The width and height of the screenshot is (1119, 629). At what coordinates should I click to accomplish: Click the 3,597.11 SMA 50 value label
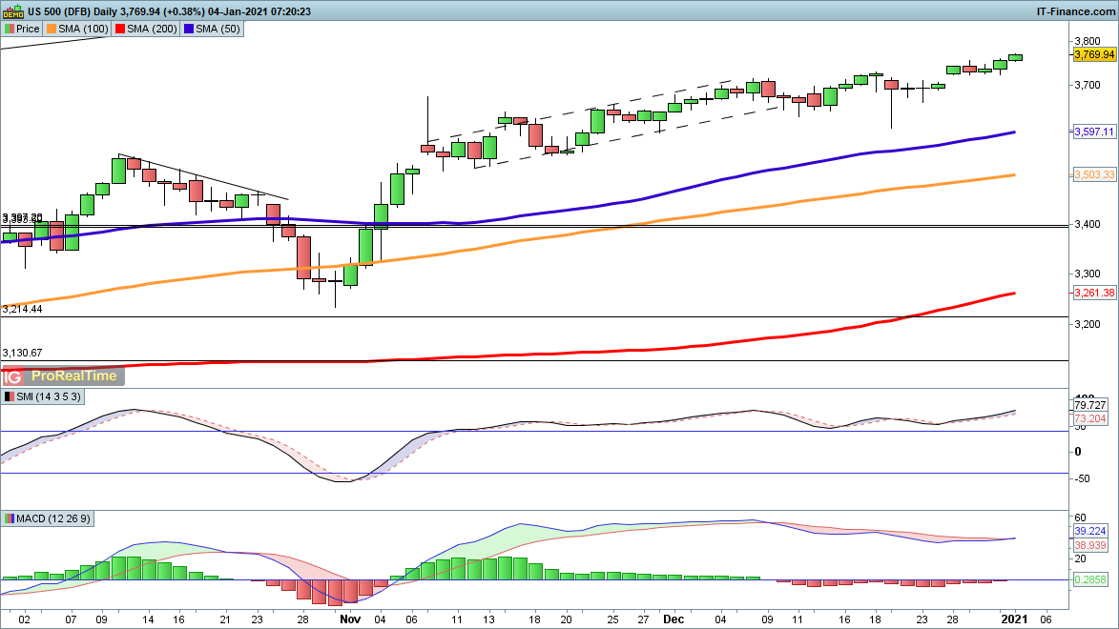[1094, 132]
